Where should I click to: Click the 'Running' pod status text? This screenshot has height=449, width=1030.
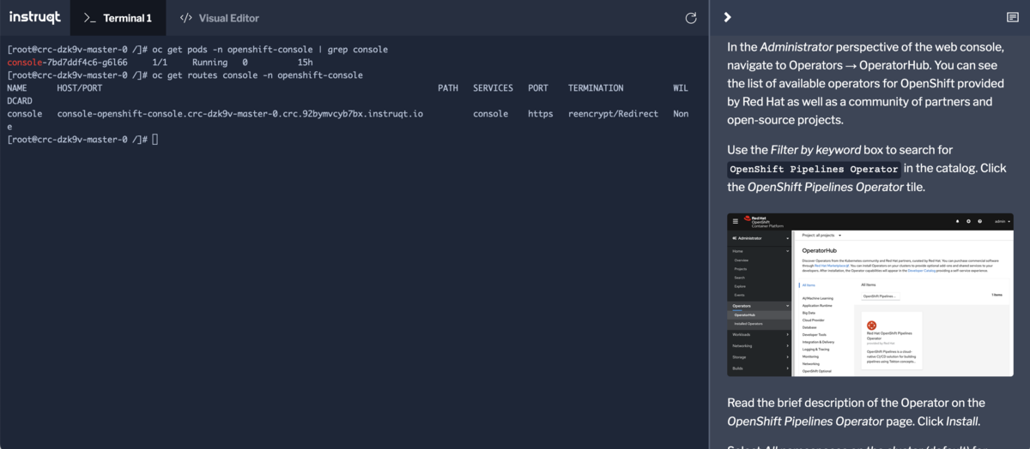coord(209,63)
